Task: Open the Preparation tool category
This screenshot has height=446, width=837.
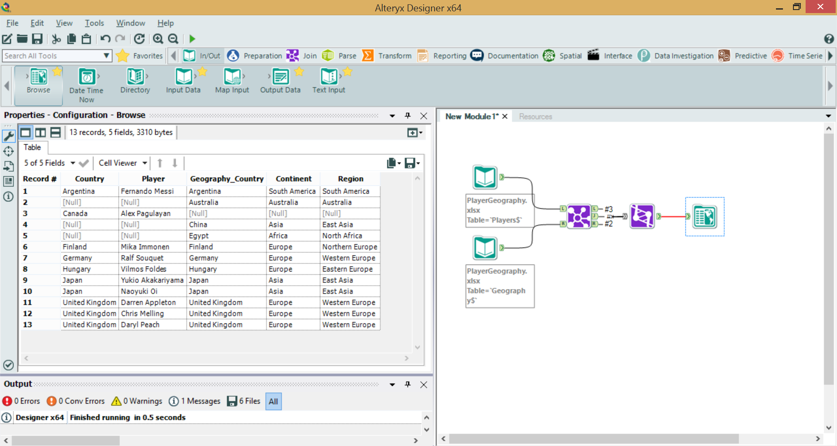Action: tap(255, 56)
